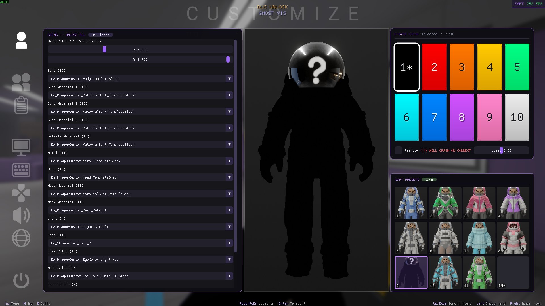Open the Eyes Color dropdown
545x306 pixels.
[x=141, y=260]
